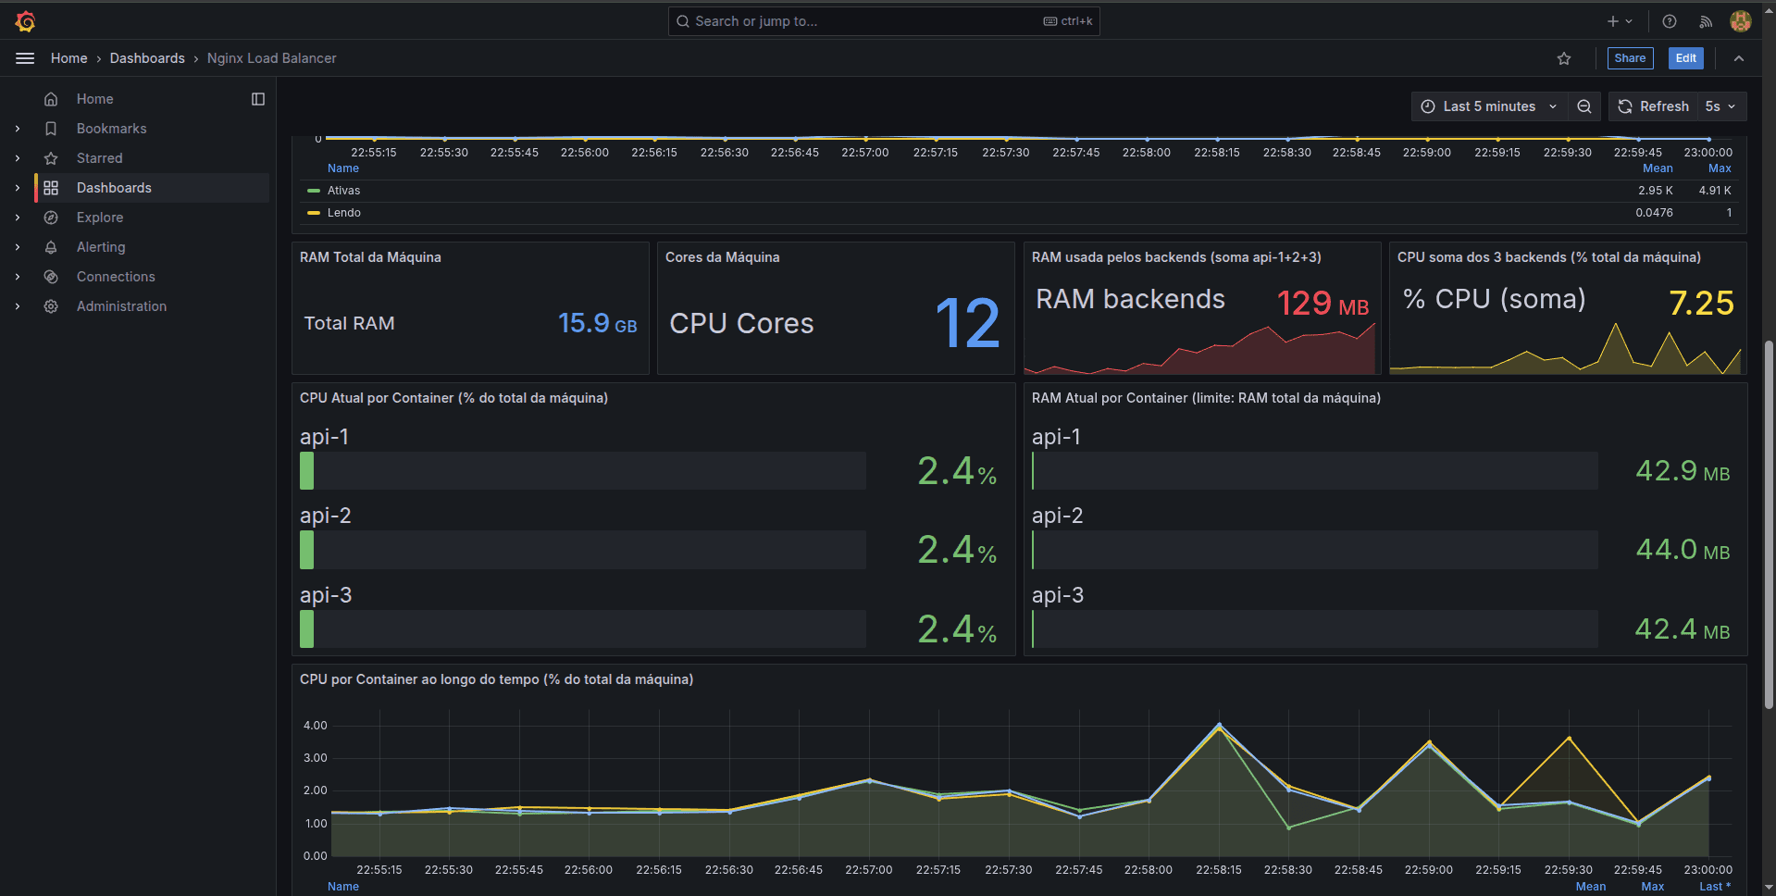Click the Grafana logo
This screenshot has width=1776, height=896.
(26, 21)
